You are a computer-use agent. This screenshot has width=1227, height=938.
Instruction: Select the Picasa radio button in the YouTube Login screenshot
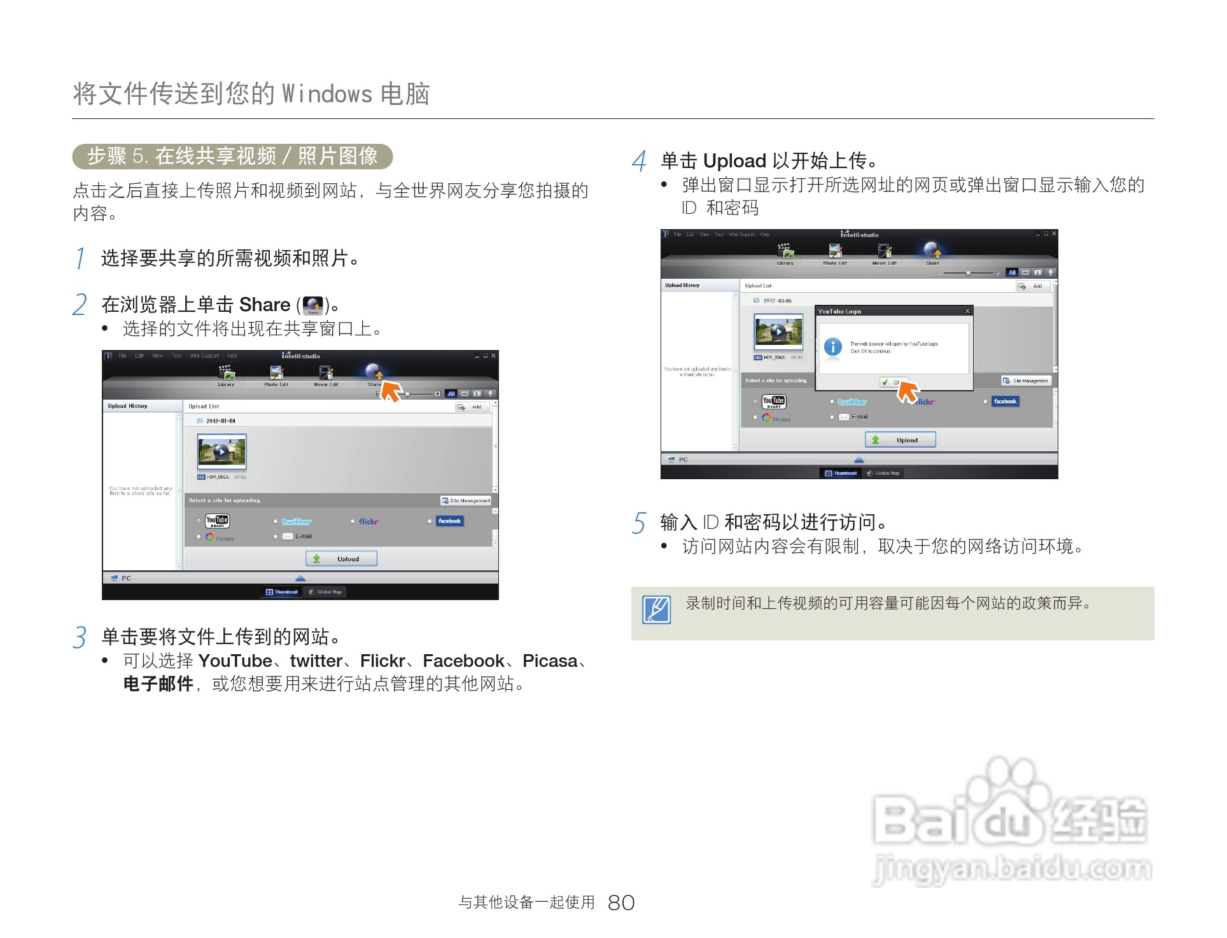pos(755,417)
